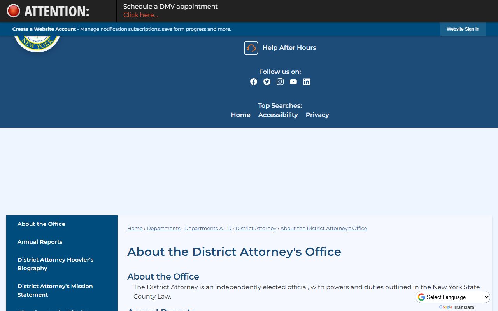Screen dimensions: 498x311
Task: Click the 'About the District Attorney's Office' page heading
Action: pyautogui.click(x=234, y=252)
